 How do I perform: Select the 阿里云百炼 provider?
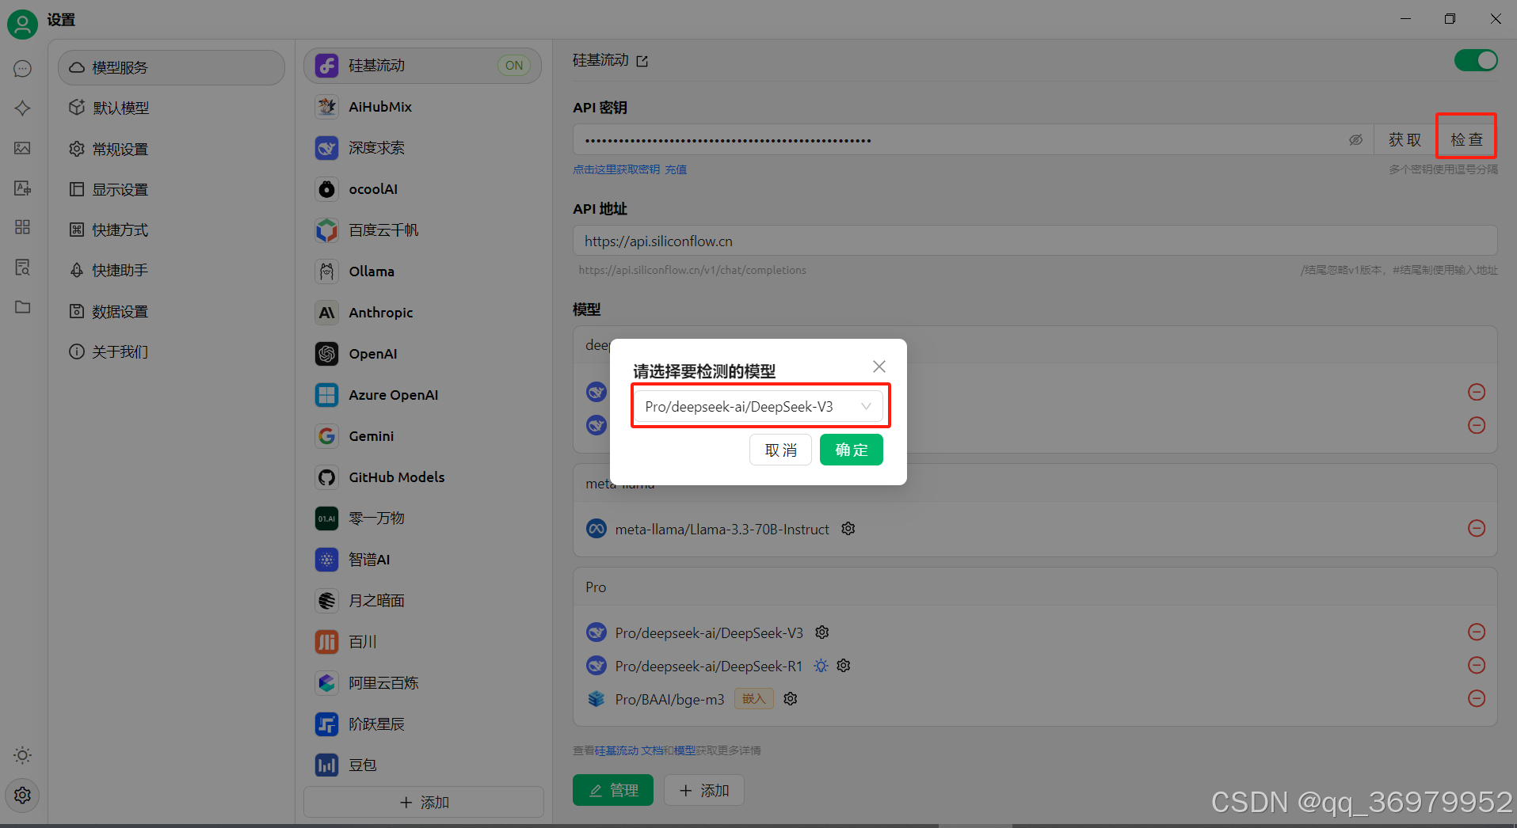click(x=423, y=683)
